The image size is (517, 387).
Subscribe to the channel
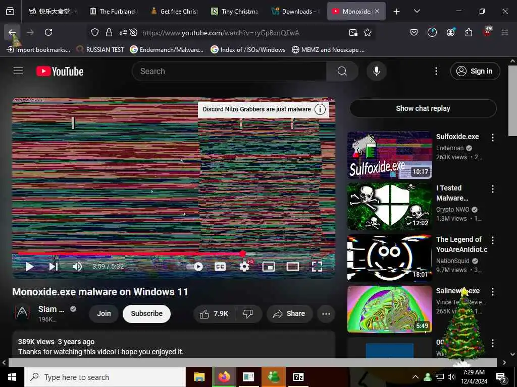coord(147,313)
